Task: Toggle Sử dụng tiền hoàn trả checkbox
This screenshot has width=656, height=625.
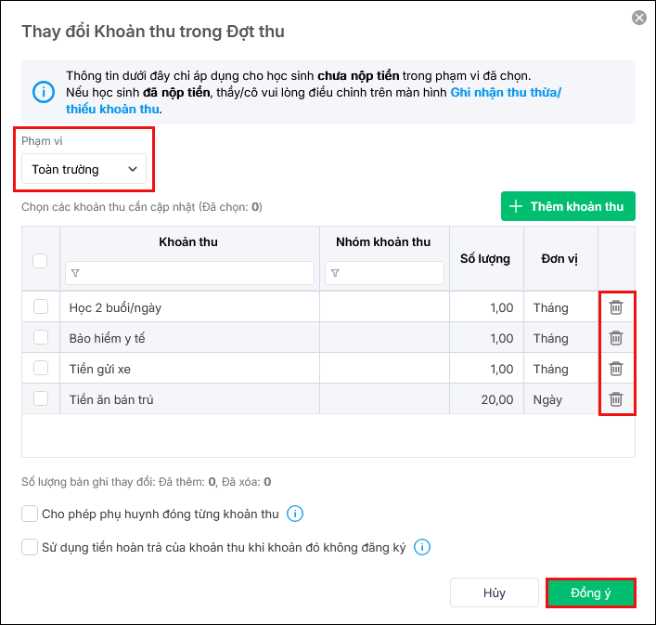Action: [30, 547]
